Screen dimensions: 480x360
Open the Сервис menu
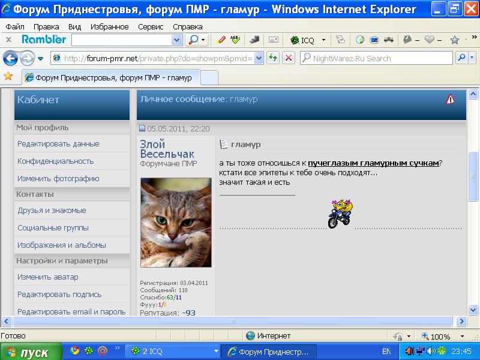(151, 27)
